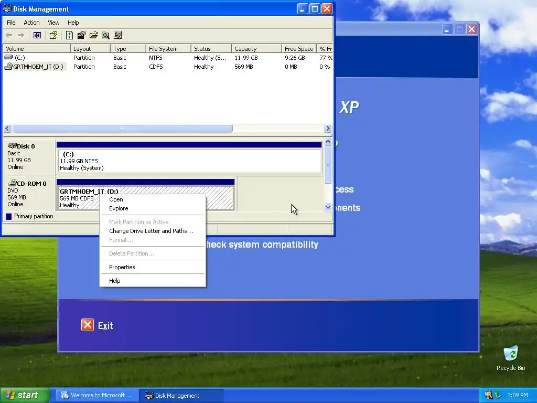The image size is (537, 403).
Task: Choose Help from the context menu
Action: [x=153, y=281]
